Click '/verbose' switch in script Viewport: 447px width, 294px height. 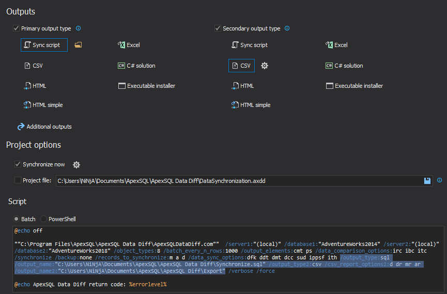coord(241,271)
